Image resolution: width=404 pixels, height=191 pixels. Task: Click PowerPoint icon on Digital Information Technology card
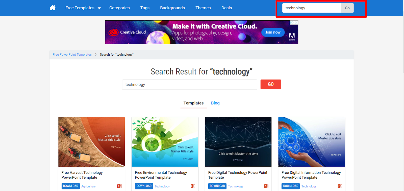[340, 186]
